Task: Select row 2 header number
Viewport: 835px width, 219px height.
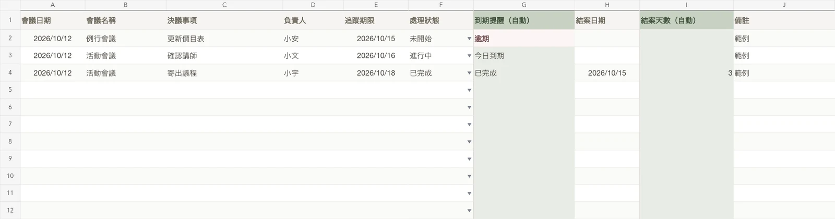Action: point(10,39)
